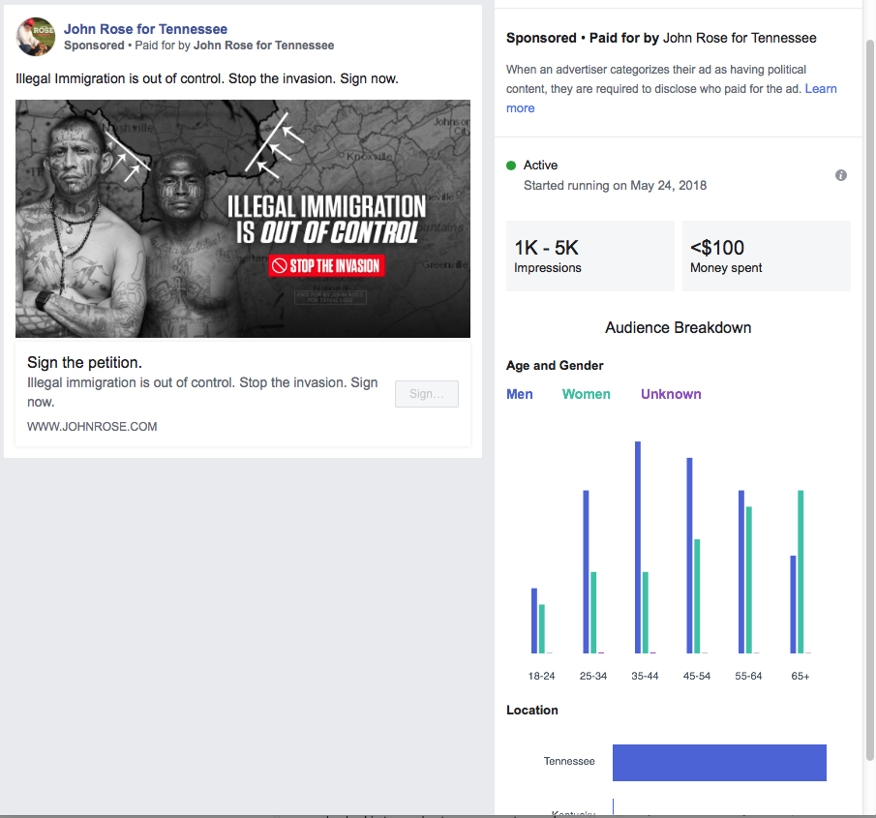
Task: Click the Men bar for 35-44
Action: tap(638, 547)
